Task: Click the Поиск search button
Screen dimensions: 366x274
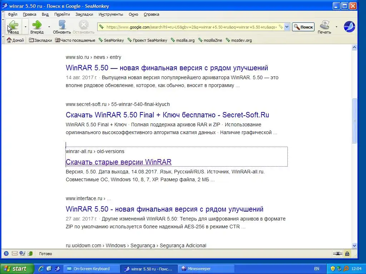Action: click(303, 27)
